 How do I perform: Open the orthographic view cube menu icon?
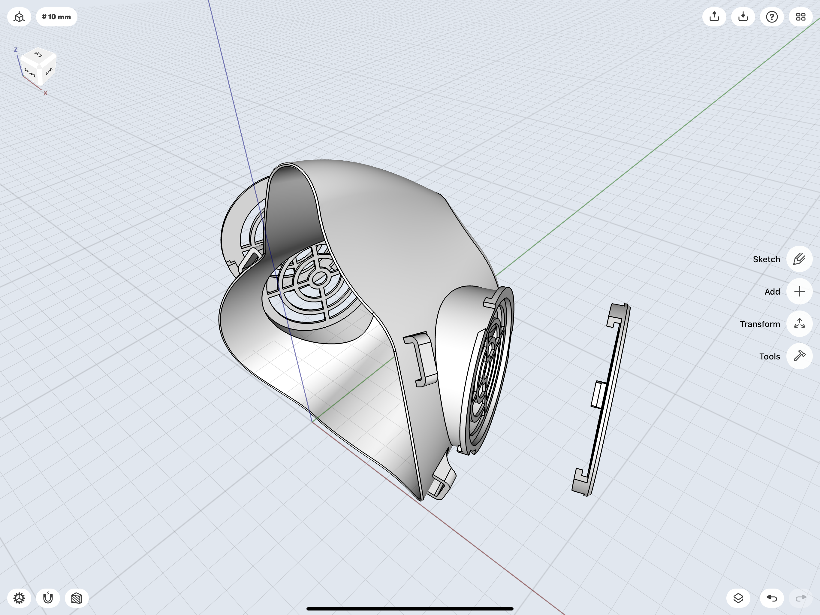tap(19, 17)
